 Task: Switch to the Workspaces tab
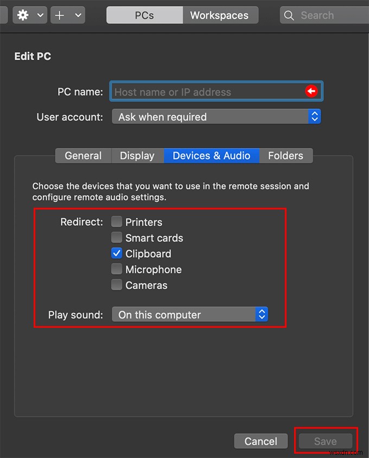point(220,15)
